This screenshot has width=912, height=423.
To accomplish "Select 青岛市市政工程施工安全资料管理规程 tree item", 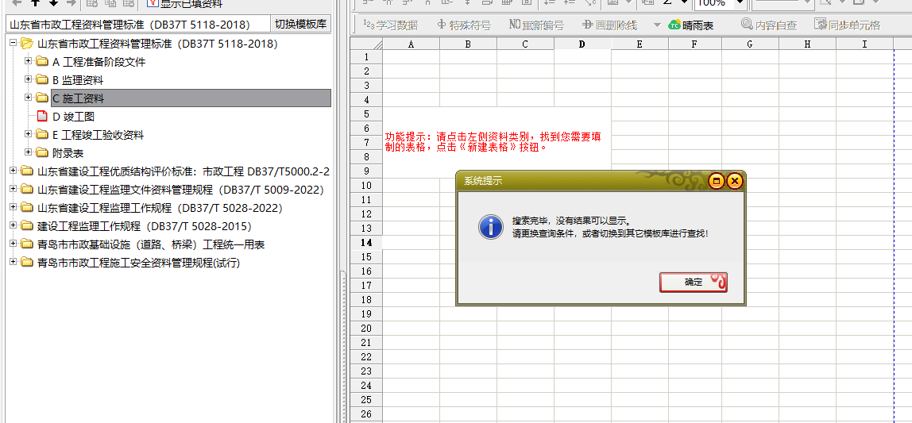I will click(138, 263).
